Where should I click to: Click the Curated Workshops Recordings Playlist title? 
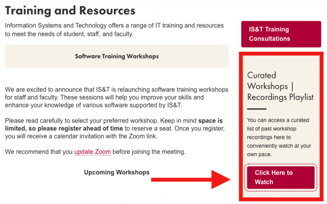click(280, 86)
